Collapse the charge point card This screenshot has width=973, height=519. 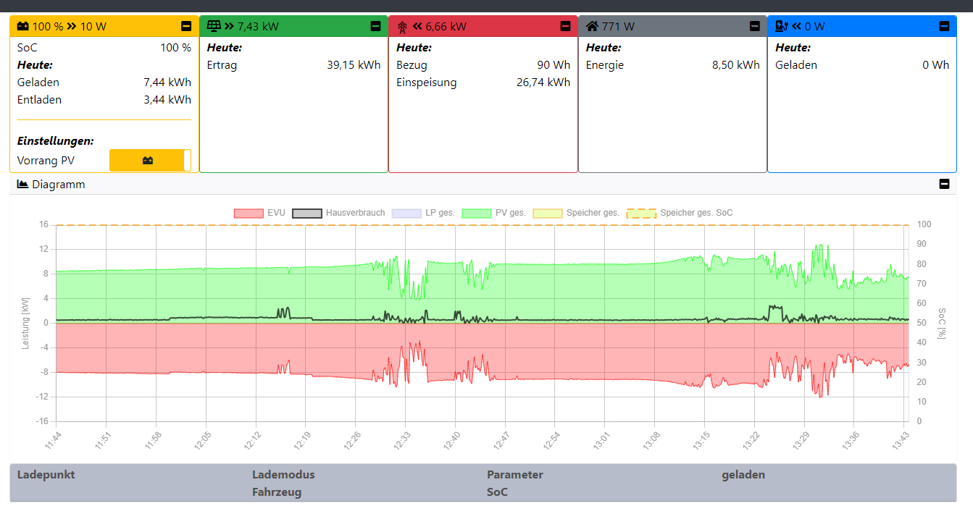tap(943, 27)
